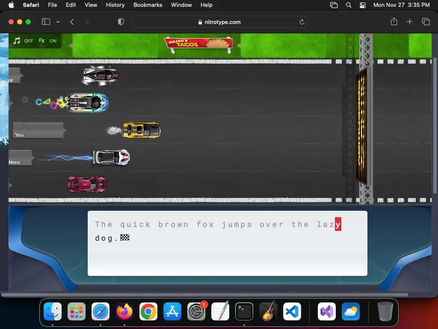Click the yellow striped player car
Viewport: 438px width, 329px height.
(142, 130)
